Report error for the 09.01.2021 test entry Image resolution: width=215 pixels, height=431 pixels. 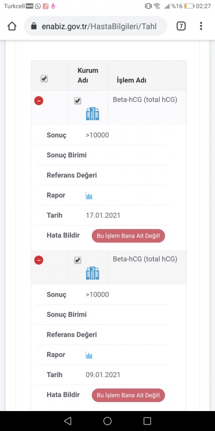(128, 395)
